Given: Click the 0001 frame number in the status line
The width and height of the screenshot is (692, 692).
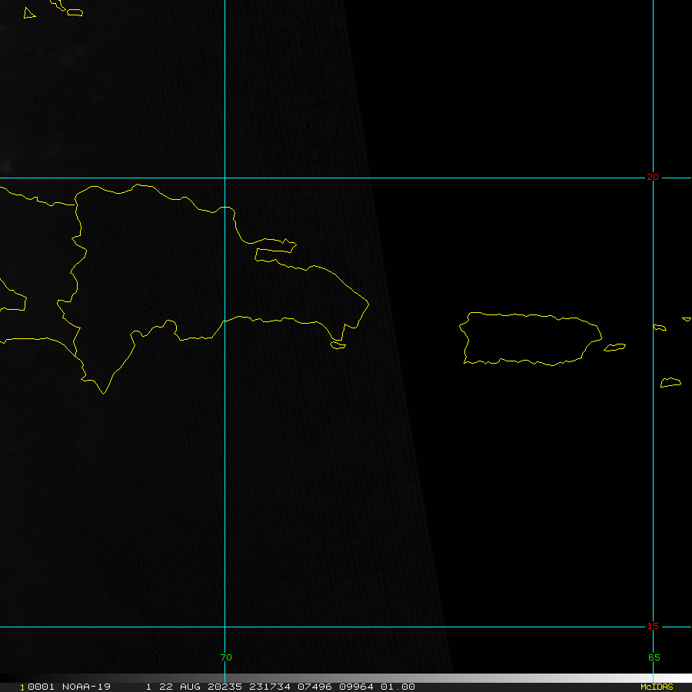Looking at the screenshot, I should [x=41, y=687].
